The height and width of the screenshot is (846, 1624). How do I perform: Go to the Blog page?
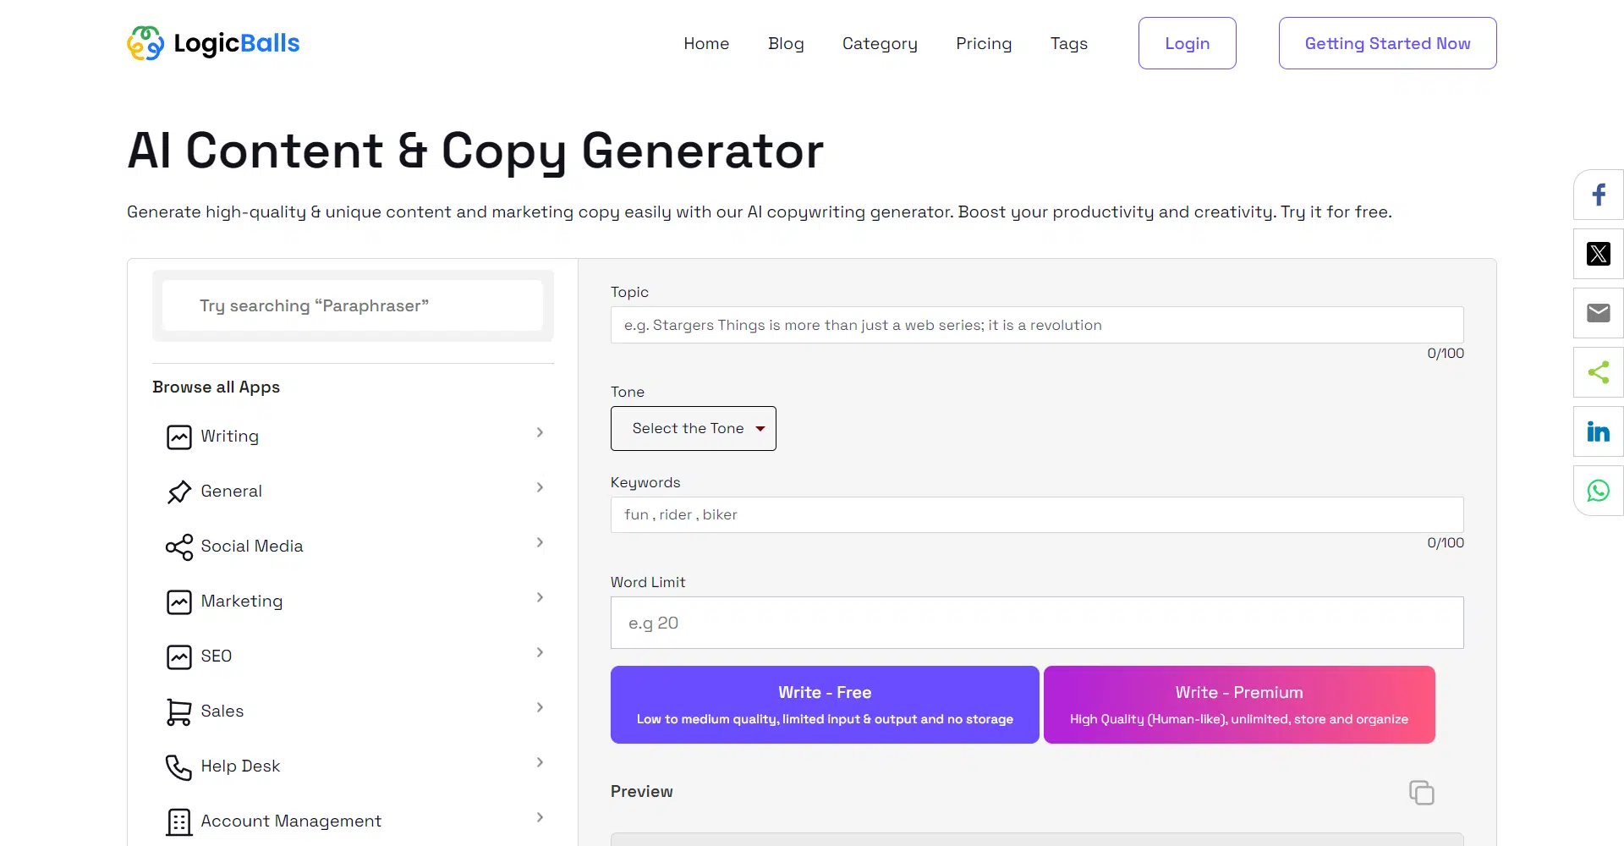coord(785,43)
